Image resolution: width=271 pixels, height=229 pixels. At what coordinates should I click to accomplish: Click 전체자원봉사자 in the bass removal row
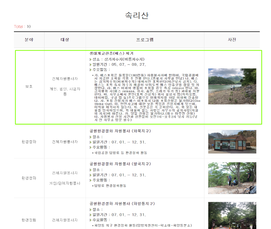click(65, 79)
